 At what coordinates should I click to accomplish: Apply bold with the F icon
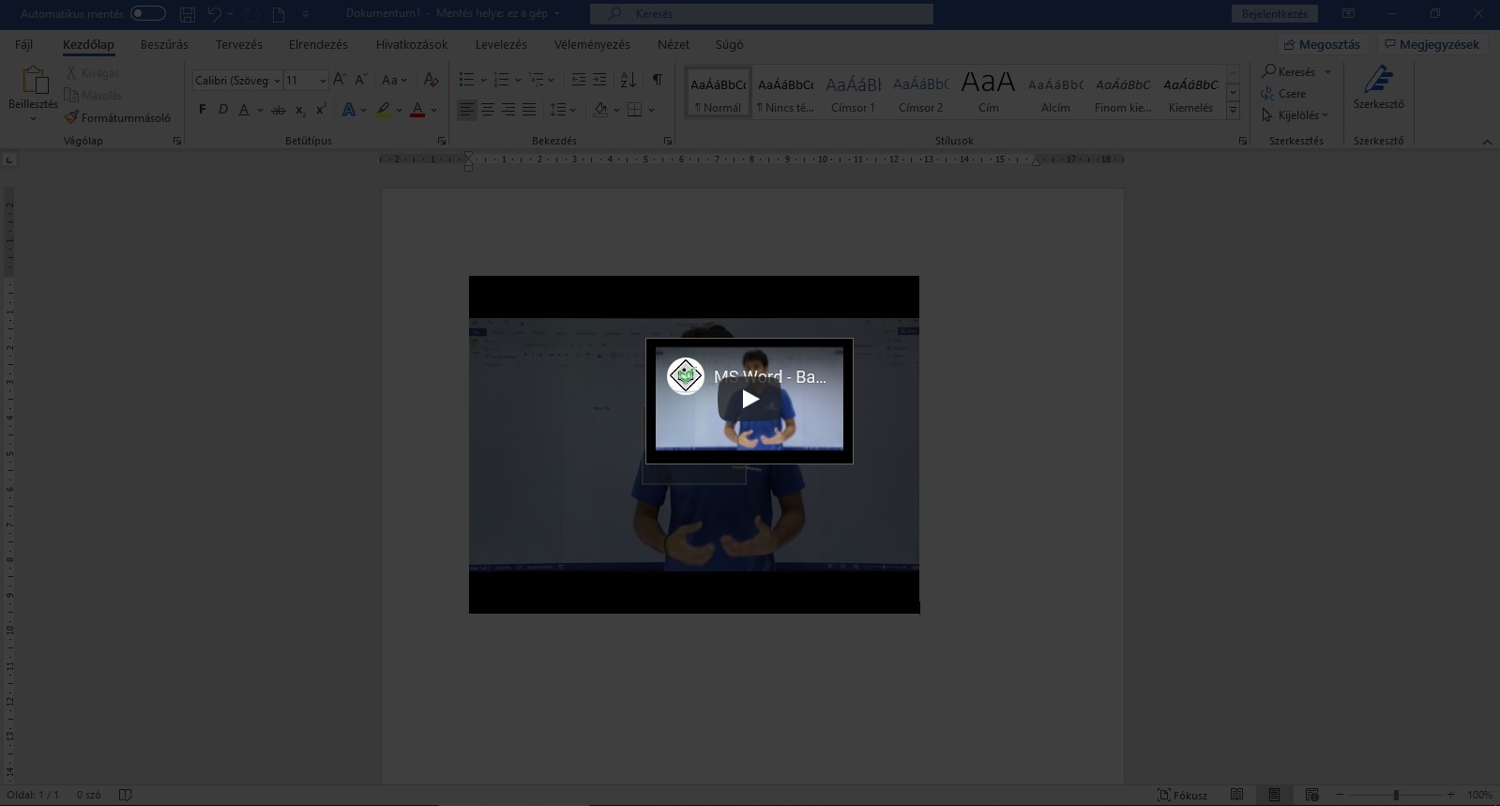[202, 110]
